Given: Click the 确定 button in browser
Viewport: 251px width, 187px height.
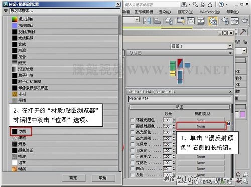Looking at the screenshot, I should tap(74, 178).
